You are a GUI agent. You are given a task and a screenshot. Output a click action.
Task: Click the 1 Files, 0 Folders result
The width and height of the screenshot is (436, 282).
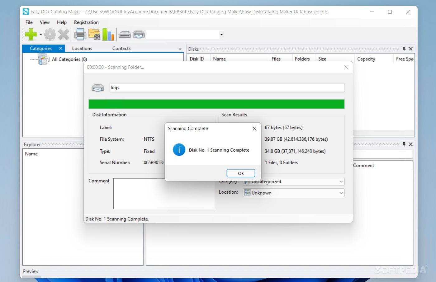[281, 162]
